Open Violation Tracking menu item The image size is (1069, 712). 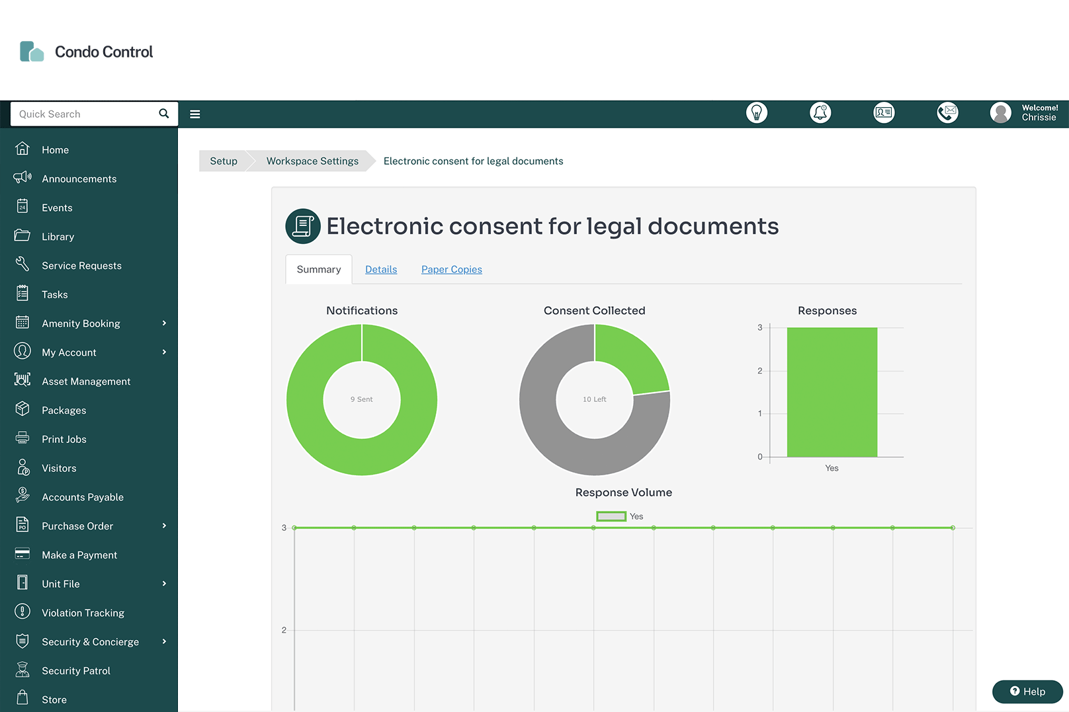(83, 613)
